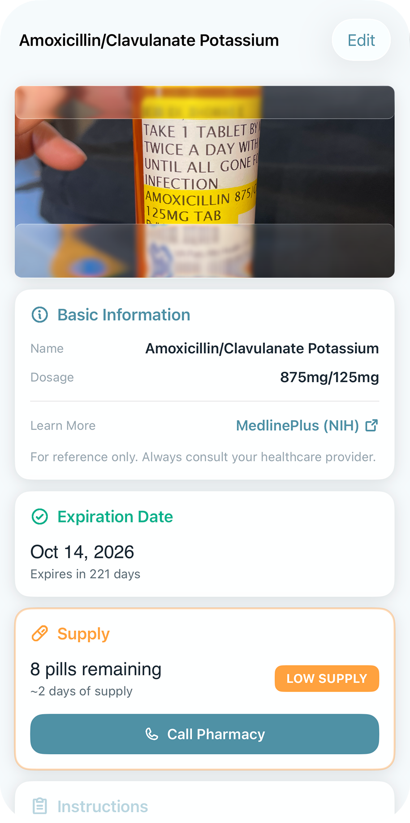Click the external link arrow icon
The image size is (410, 823).
pyautogui.click(x=371, y=425)
